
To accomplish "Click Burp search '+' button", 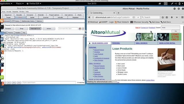I will tap(14, 83).
